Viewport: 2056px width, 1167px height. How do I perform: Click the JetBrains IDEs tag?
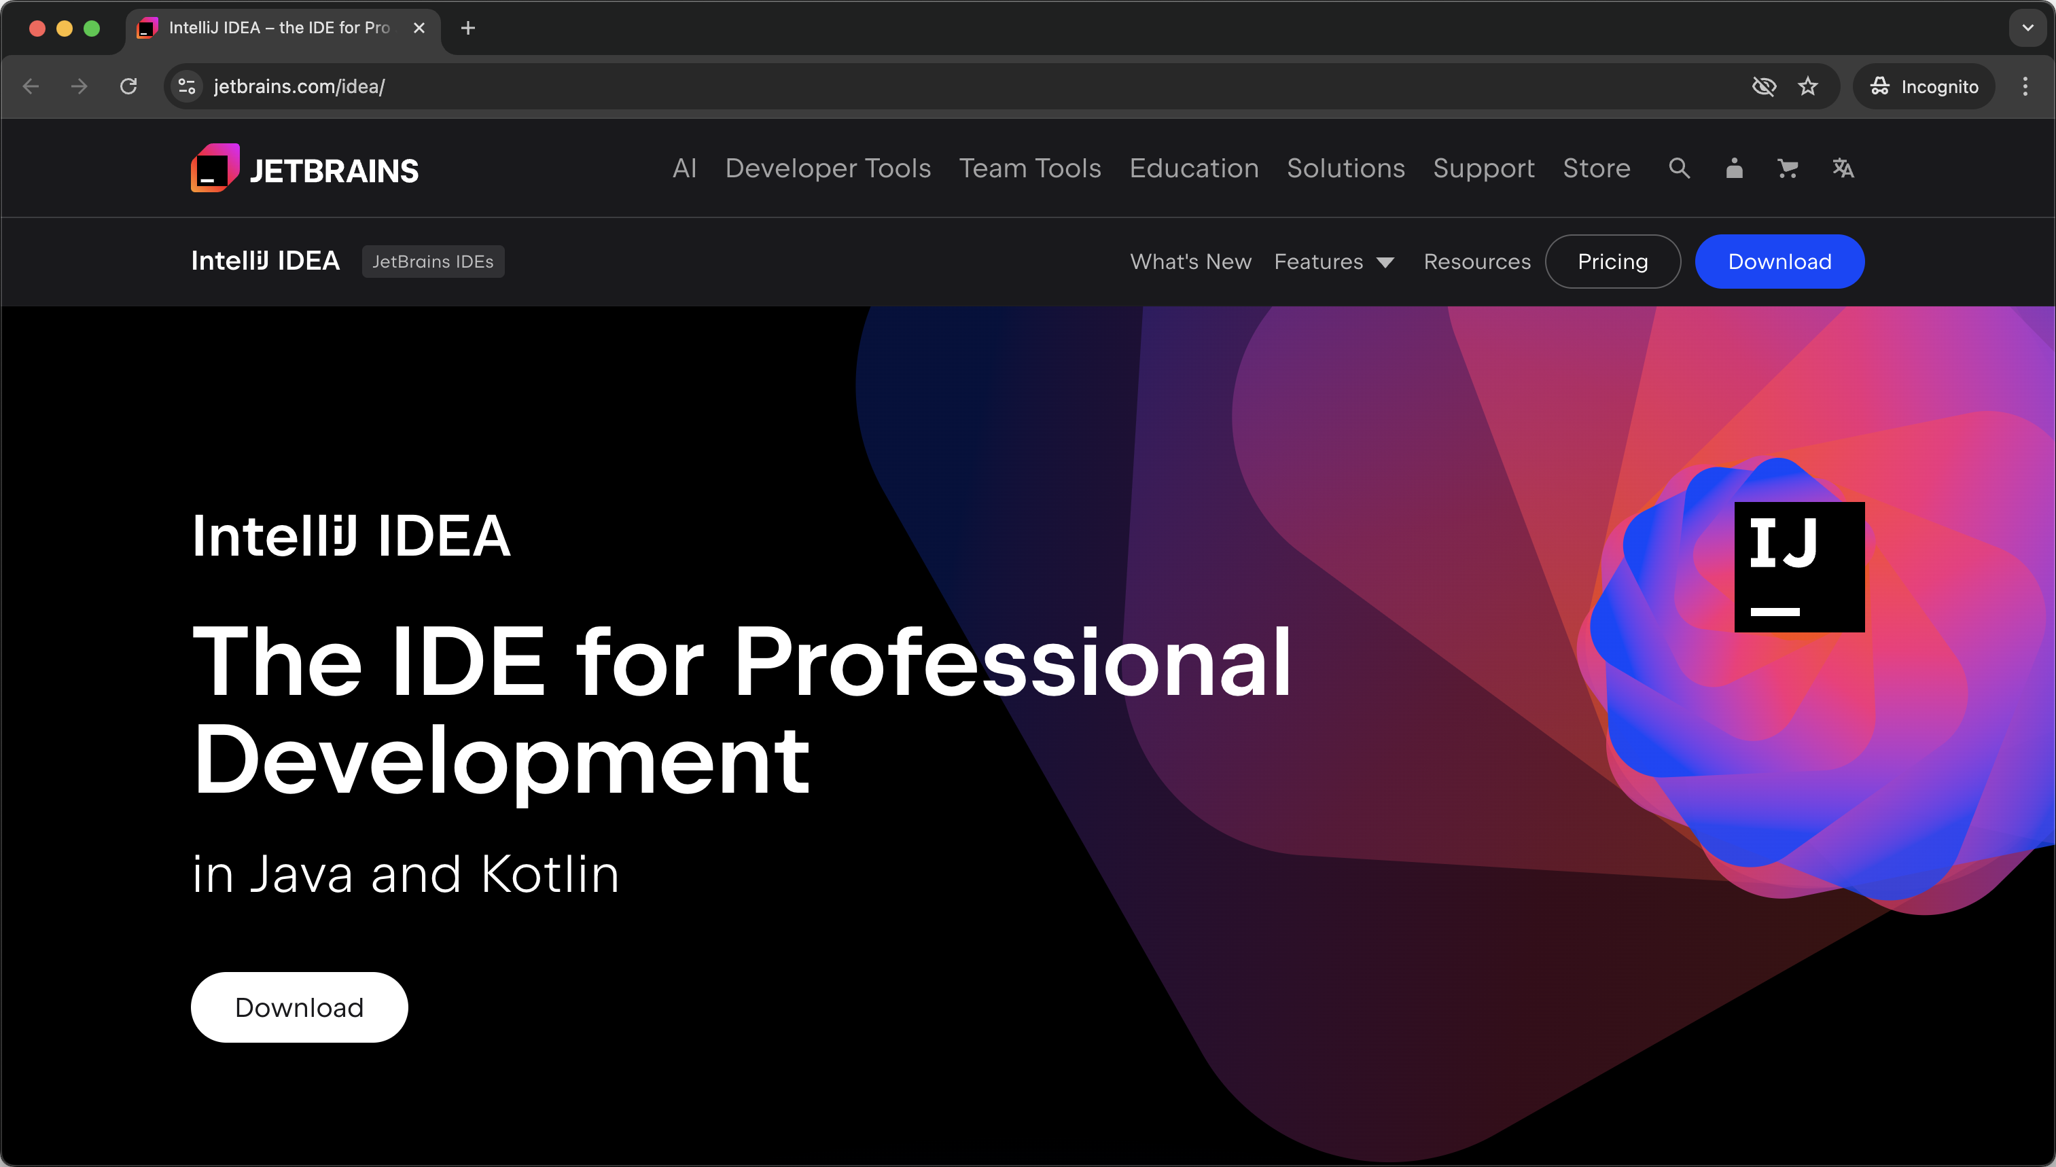point(433,262)
